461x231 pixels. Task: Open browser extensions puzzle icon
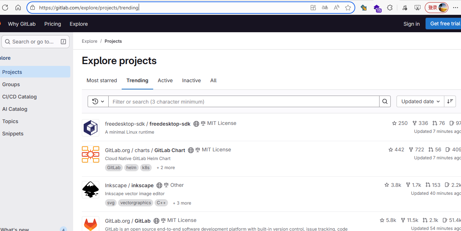pos(390,8)
